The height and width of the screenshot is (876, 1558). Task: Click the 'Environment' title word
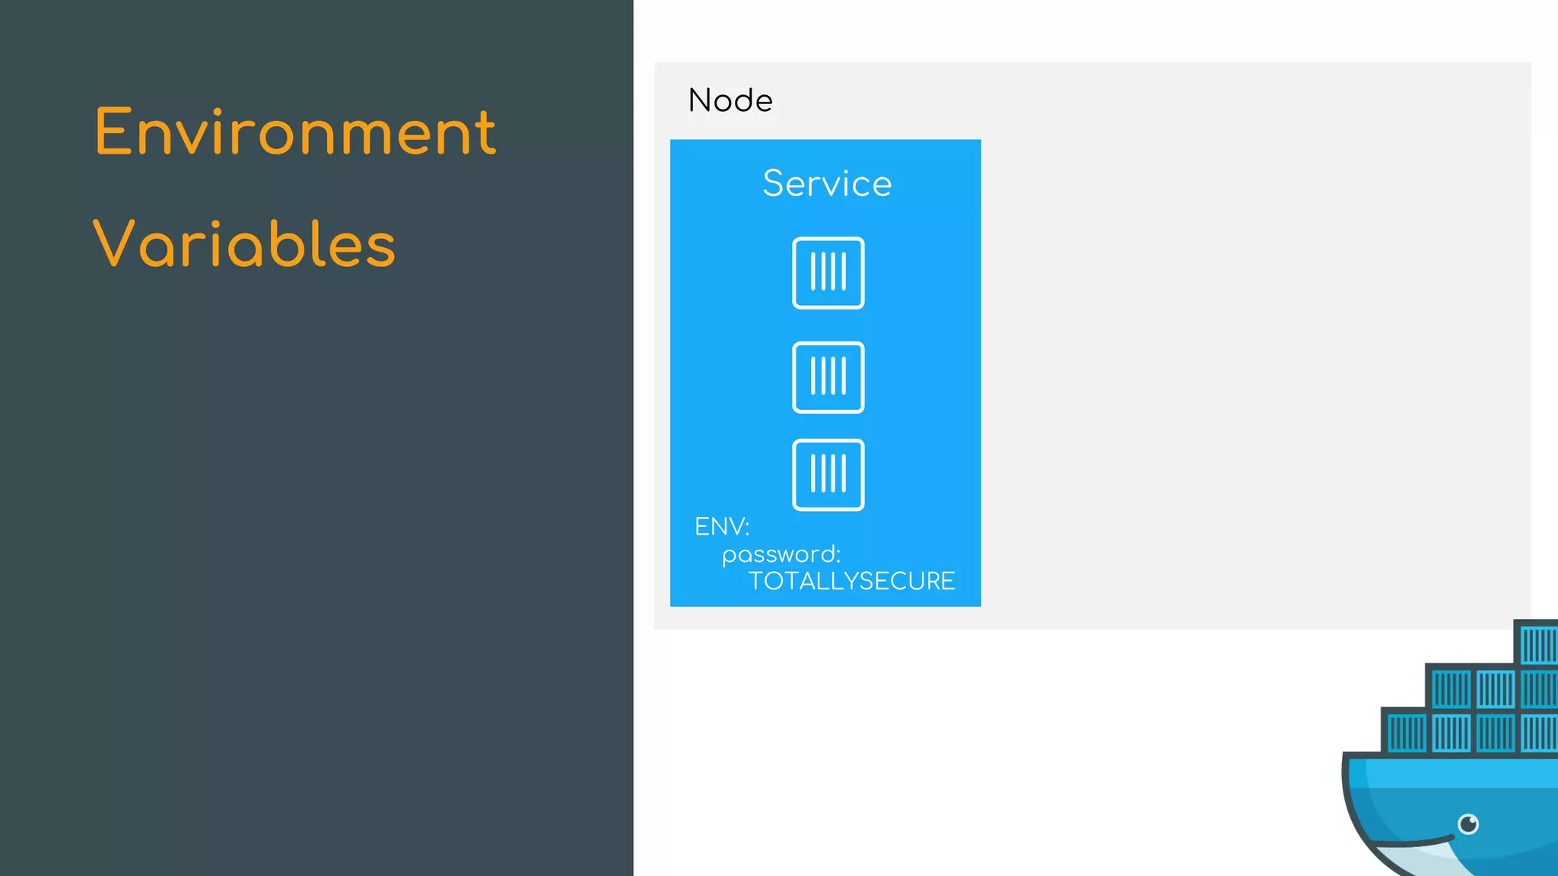coord(295,132)
